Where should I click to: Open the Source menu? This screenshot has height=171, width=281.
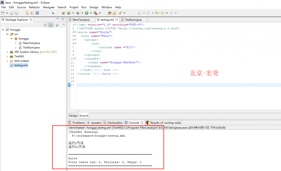21,7
